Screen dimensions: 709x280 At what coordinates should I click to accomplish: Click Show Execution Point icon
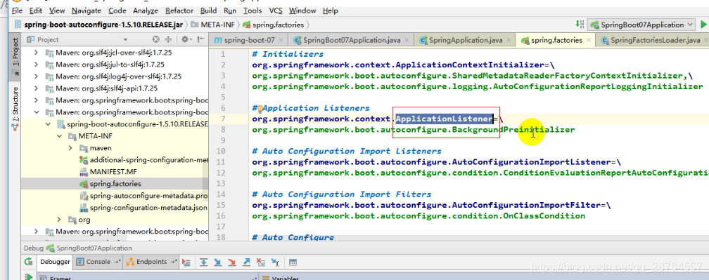pos(186,262)
